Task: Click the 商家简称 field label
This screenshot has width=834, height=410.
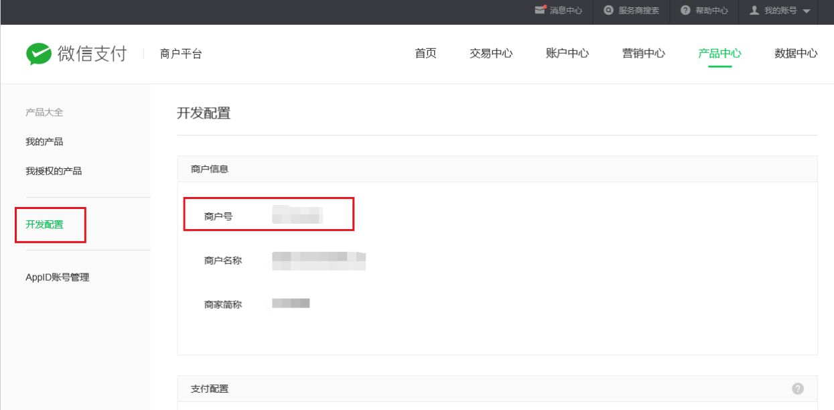Action: tap(223, 305)
